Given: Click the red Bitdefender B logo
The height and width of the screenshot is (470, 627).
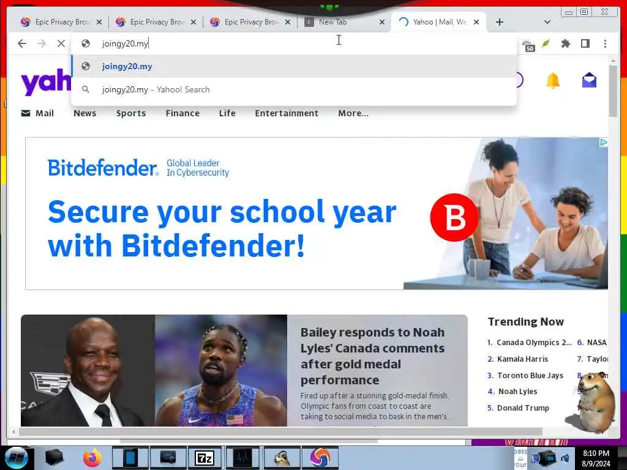Looking at the screenshot, I should pos(454,217).
